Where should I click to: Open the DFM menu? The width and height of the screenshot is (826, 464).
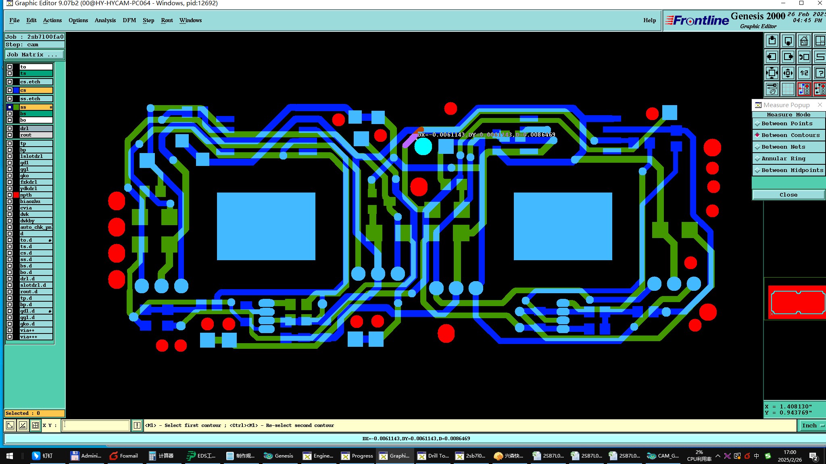coord(129,20)
